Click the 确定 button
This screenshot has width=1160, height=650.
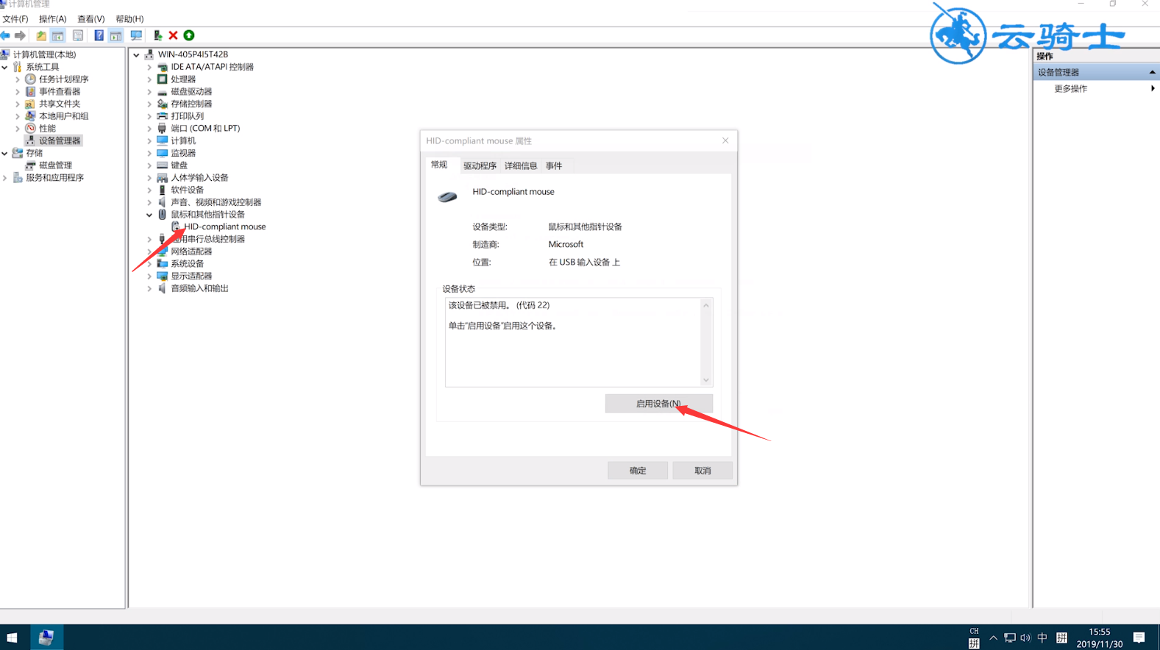click(x=638, y=471)
